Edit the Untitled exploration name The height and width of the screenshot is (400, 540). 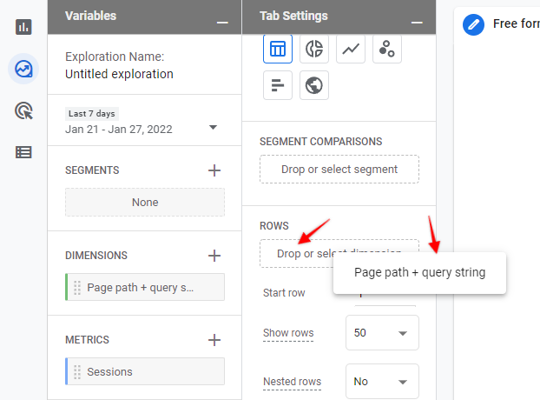[119, 74]
